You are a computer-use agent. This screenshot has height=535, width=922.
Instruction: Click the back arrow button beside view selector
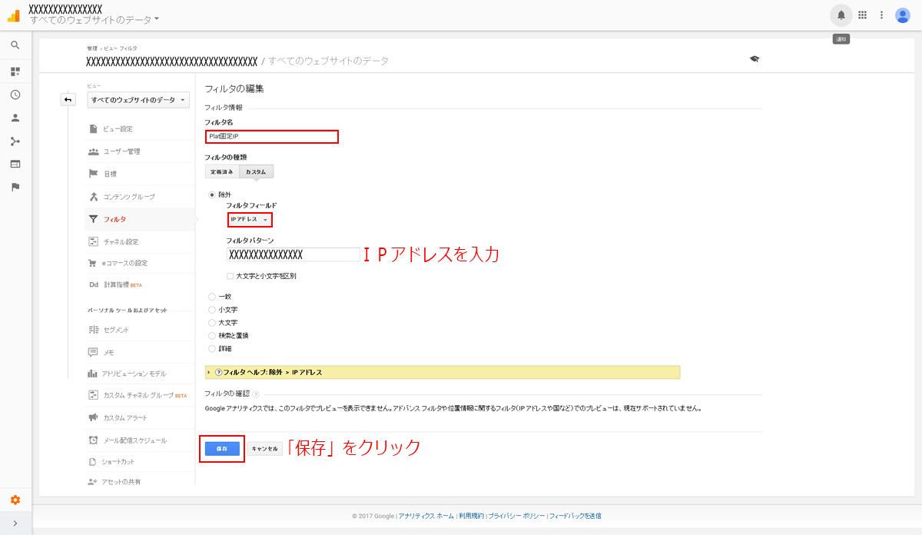(68, 100)
